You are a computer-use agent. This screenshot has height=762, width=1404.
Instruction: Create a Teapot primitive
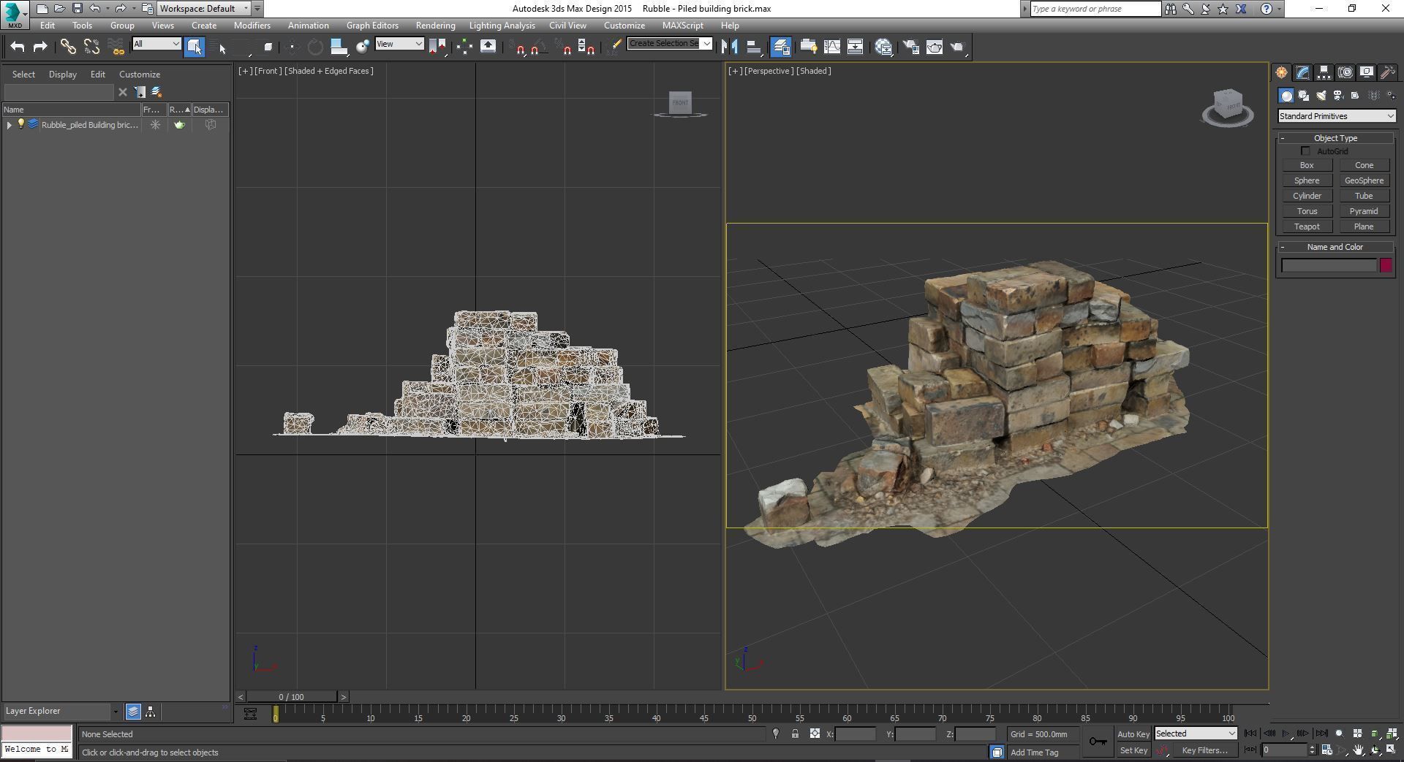[1307, 227]
